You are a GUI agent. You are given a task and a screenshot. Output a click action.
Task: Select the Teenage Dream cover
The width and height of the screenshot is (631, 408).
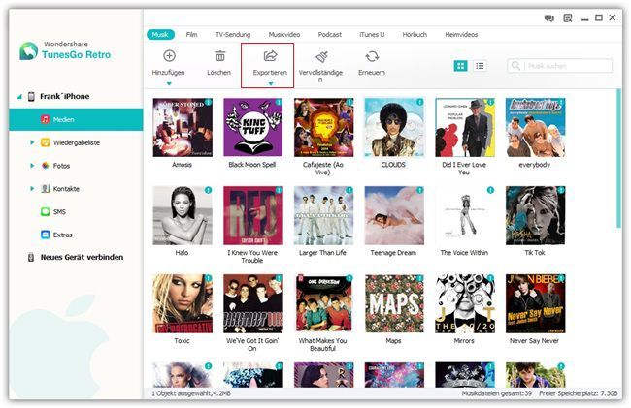(394, 215)
